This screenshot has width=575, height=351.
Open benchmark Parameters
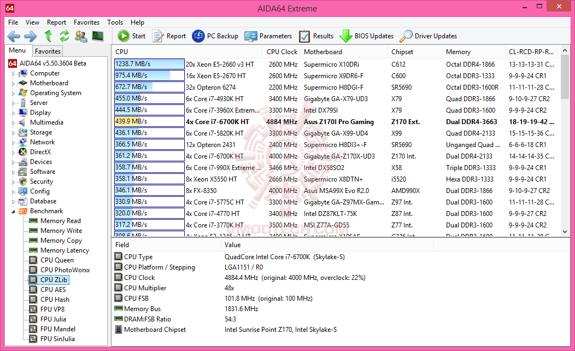click(268, 36)
